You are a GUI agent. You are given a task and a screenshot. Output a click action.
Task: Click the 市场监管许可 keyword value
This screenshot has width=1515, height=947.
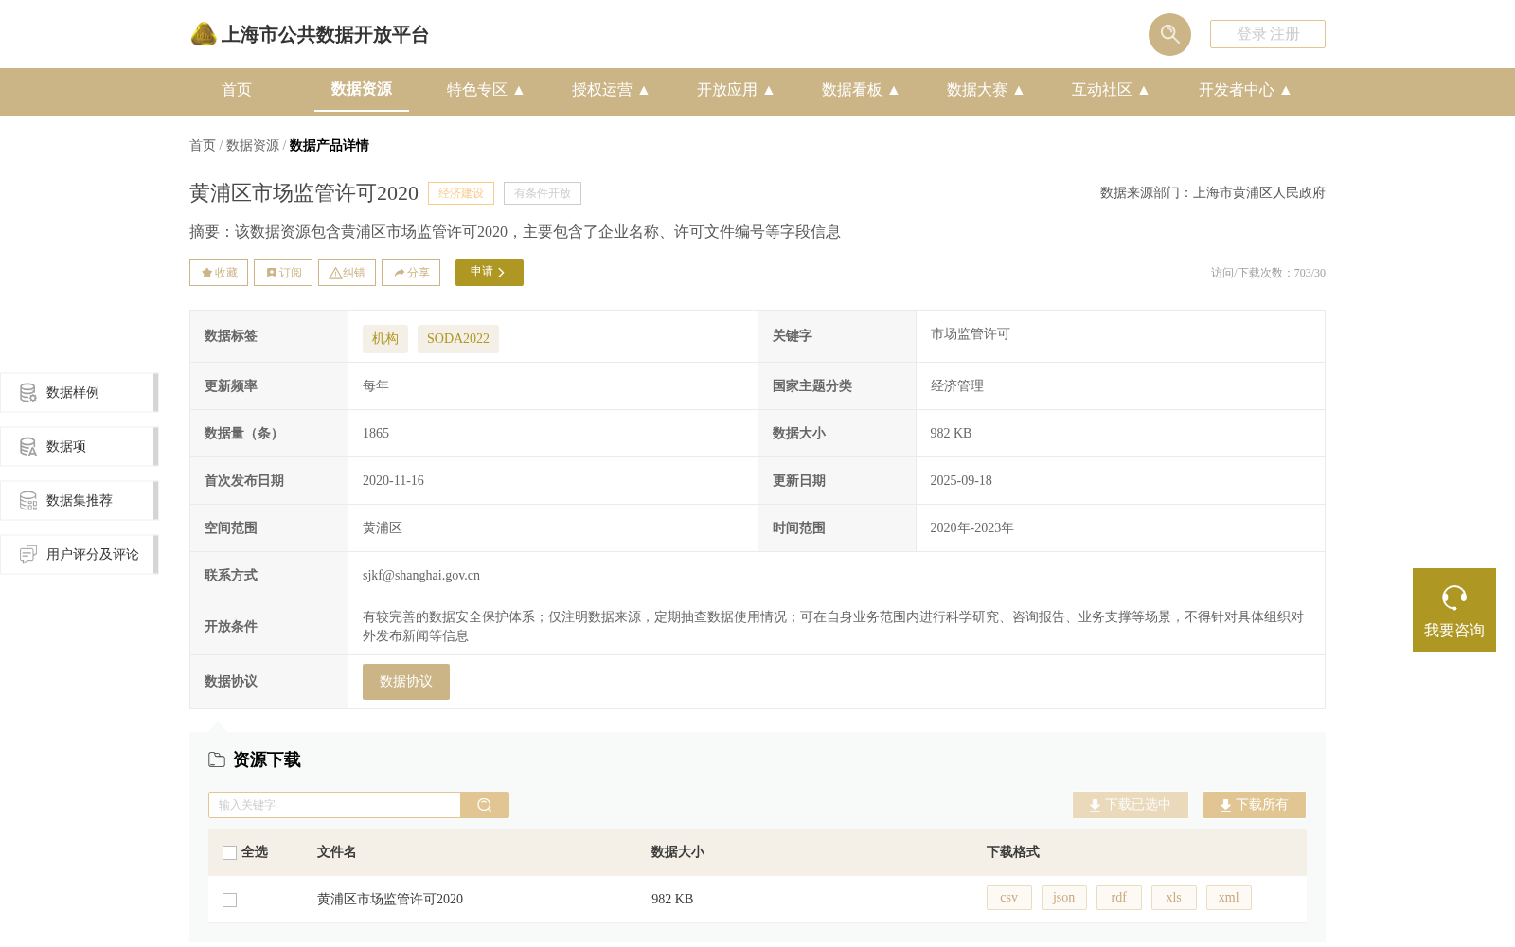(970, 334)
